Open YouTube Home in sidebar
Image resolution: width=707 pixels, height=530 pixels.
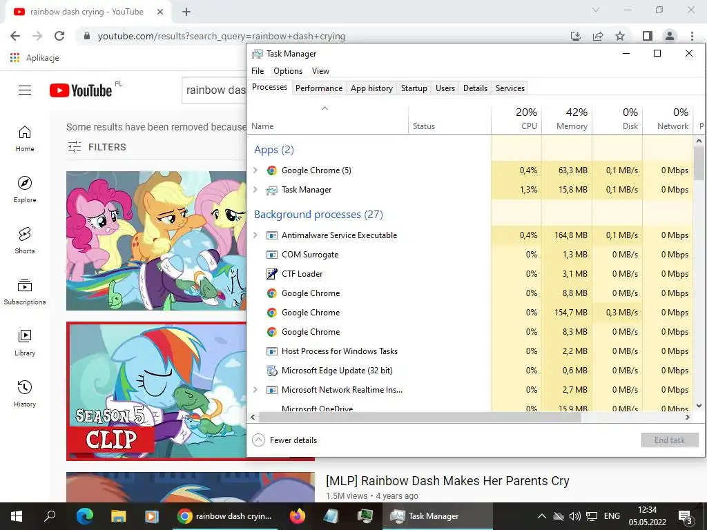pos(25,139)
